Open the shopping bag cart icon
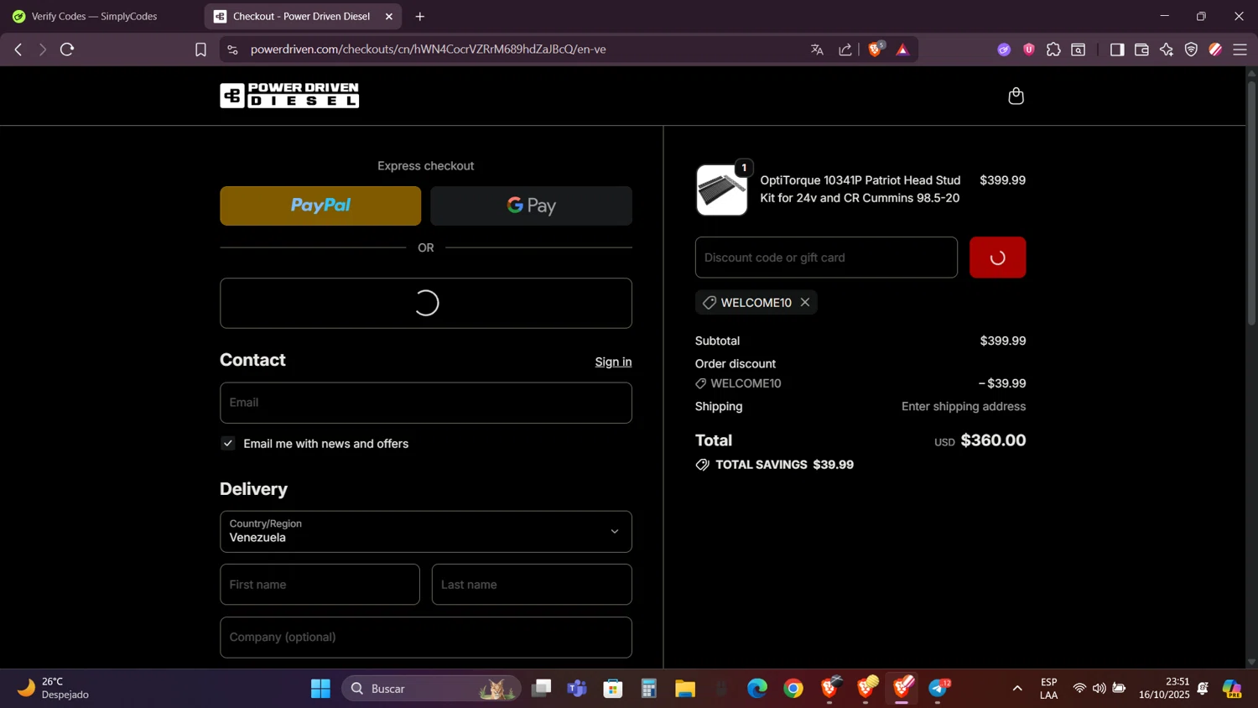Image resolution: width=1258 pixels, height=708 pixels. click(x=1016, y=96)
